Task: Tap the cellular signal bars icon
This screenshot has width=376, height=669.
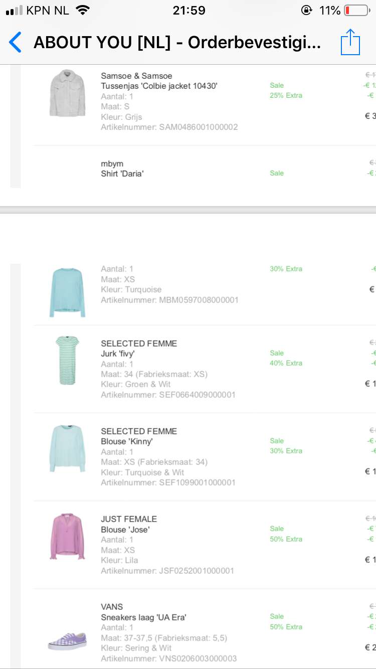Action: [x=15, y=11]
